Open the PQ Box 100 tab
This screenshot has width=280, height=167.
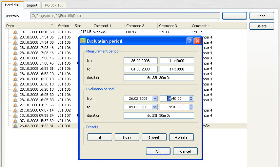54,5
